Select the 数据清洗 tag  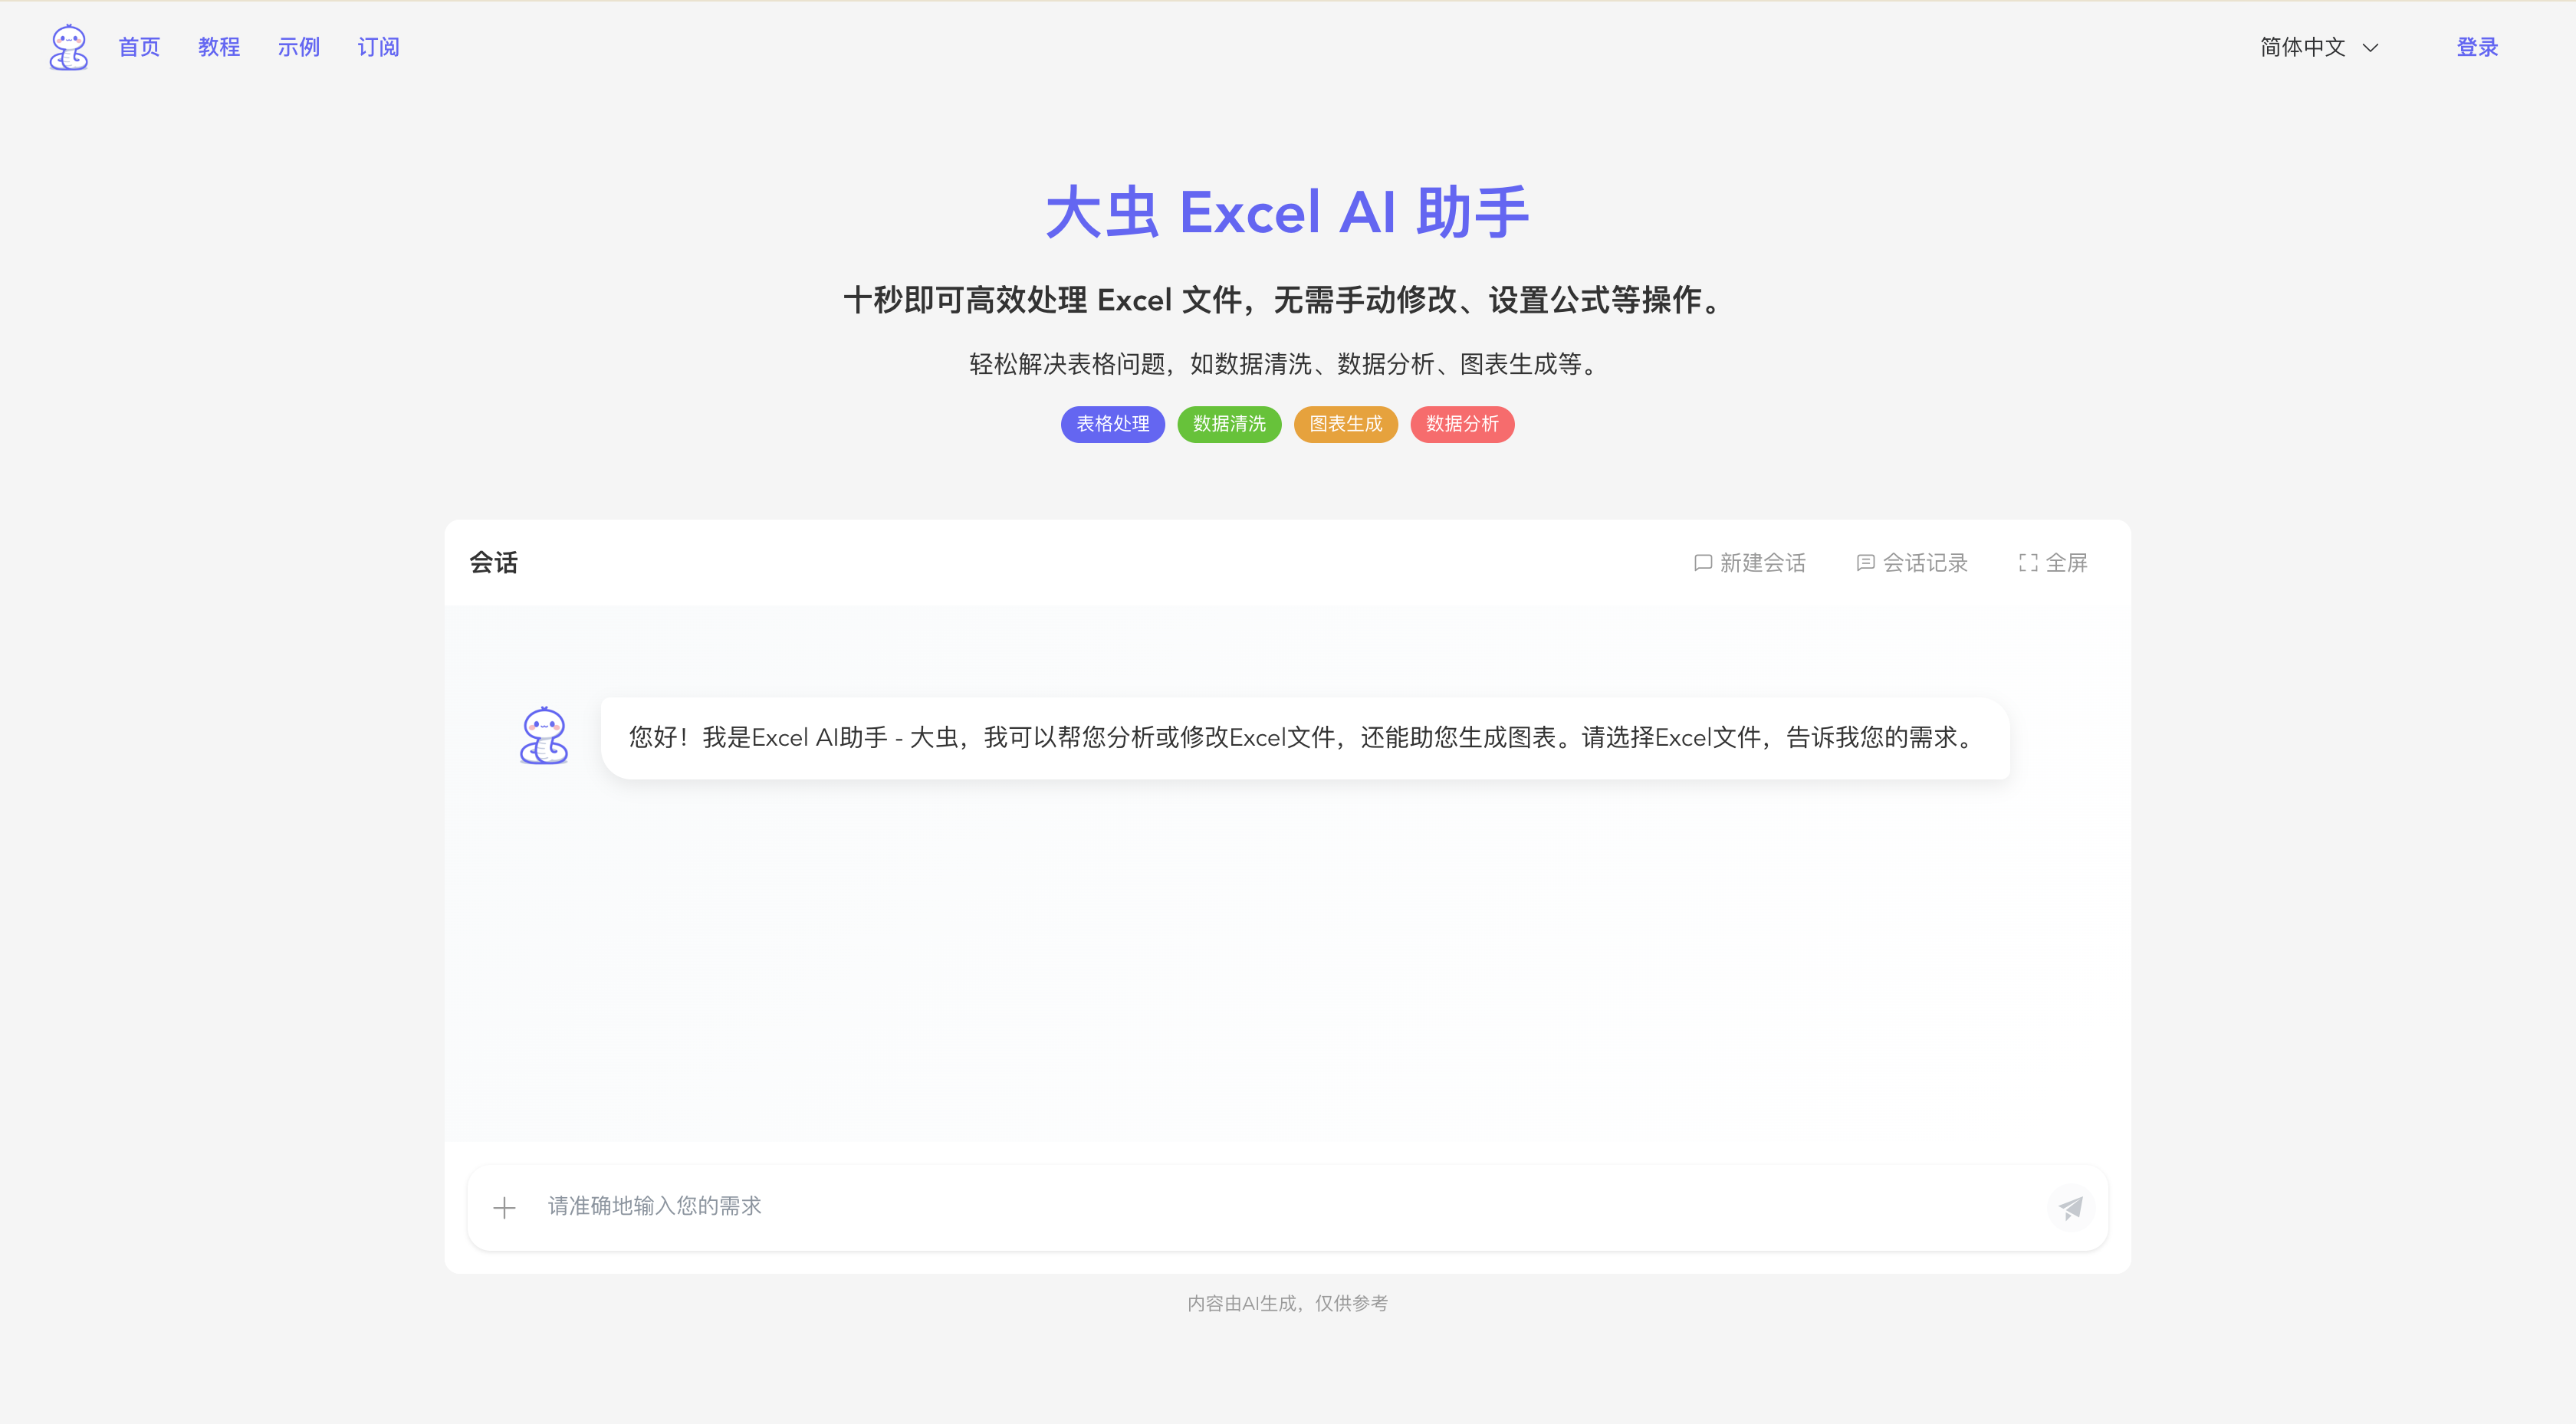tap(1229, 424)
